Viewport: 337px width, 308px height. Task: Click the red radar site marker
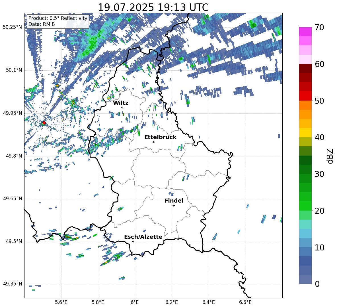pos(44,123)
